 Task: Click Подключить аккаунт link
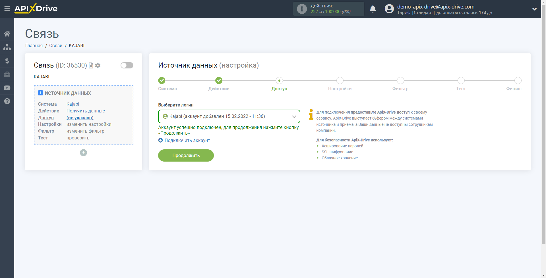click(x=184, y=140)
